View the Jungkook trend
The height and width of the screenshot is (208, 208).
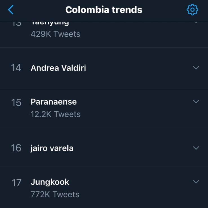(50, 182)
